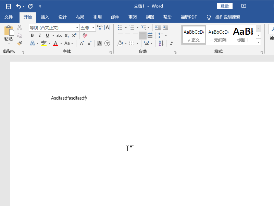
Task: Click the Undo arrow icon
Action: tap(18, 6)
